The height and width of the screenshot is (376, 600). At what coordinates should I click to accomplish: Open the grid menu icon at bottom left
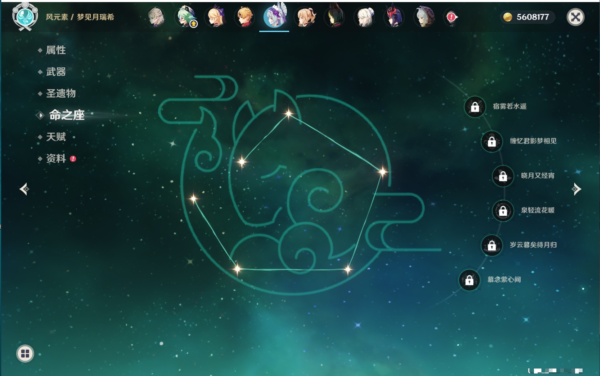pos(25,354)
